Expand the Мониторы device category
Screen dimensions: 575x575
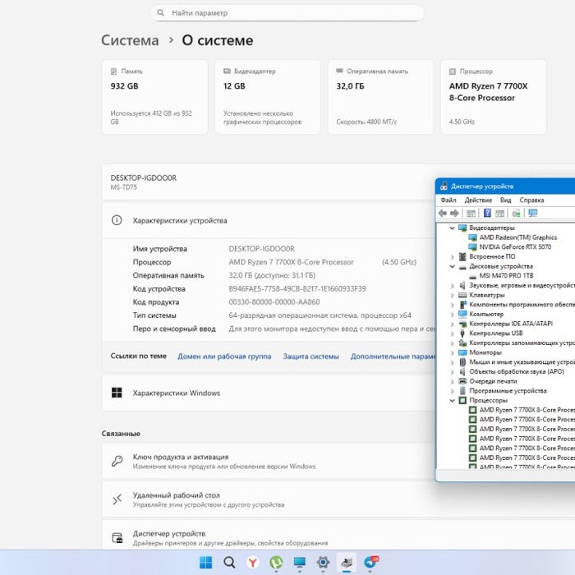(452, 352)
